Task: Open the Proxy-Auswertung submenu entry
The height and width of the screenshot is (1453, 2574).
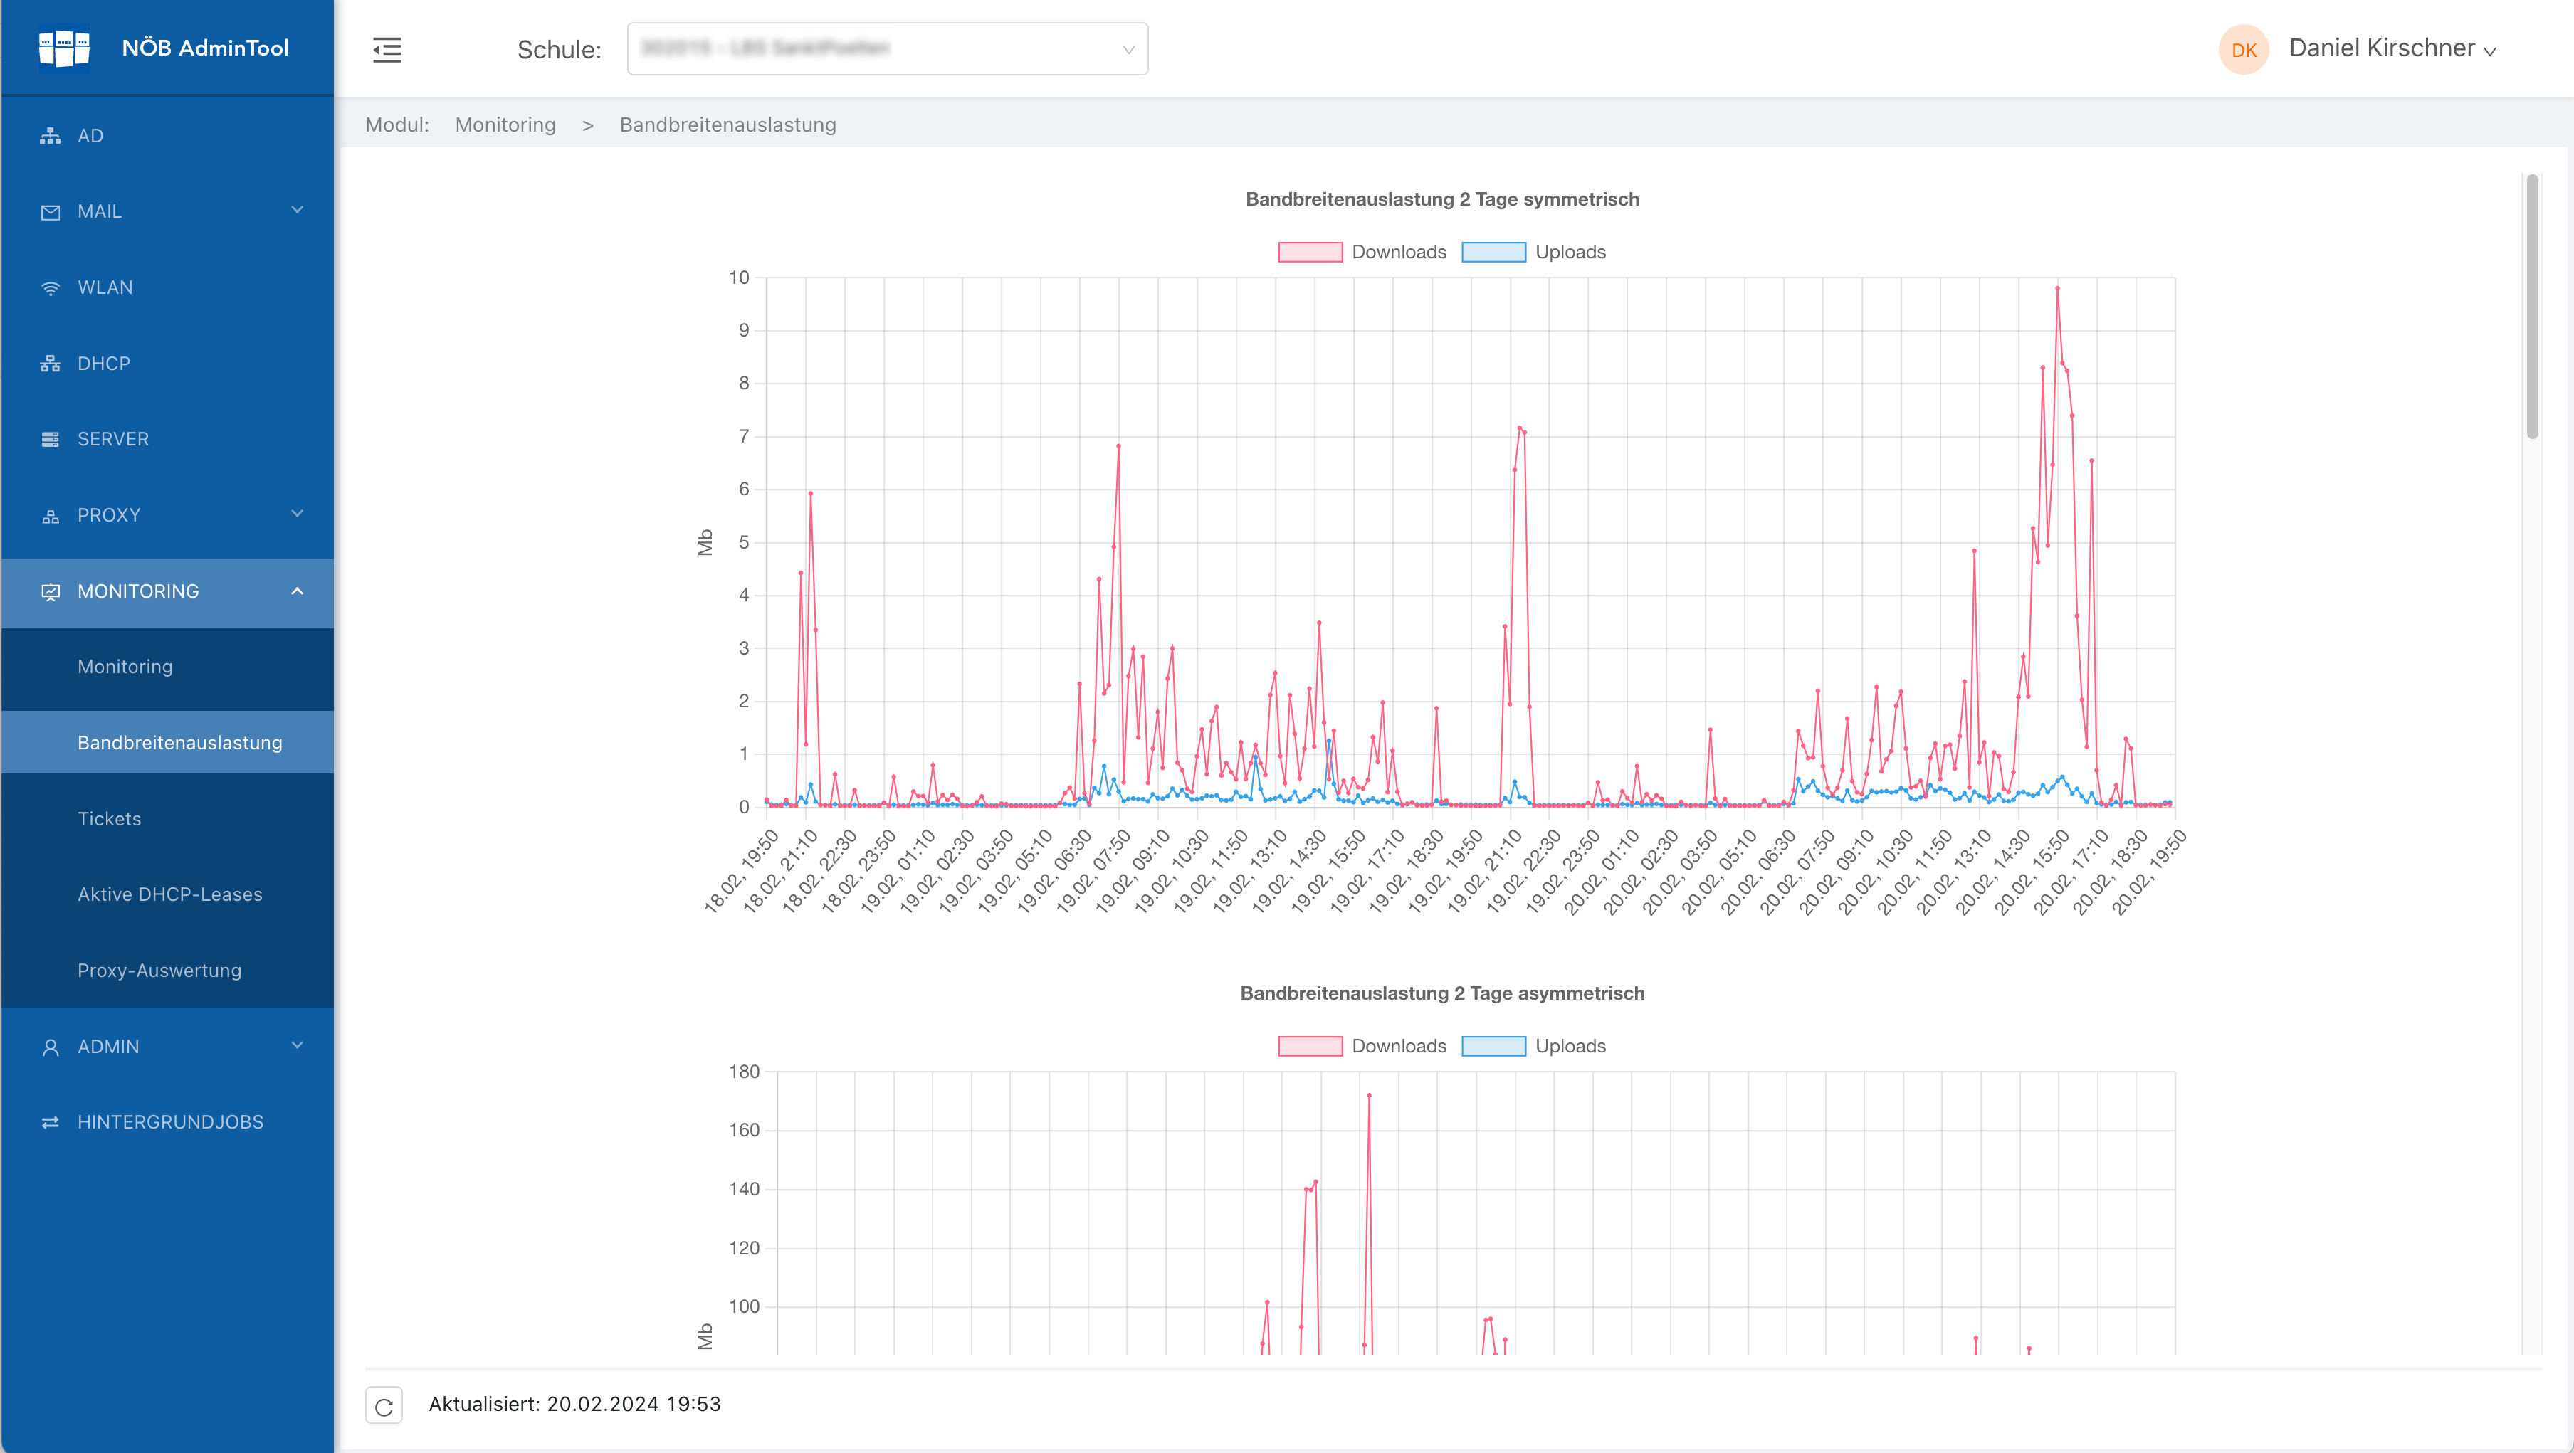Action: 168,971
